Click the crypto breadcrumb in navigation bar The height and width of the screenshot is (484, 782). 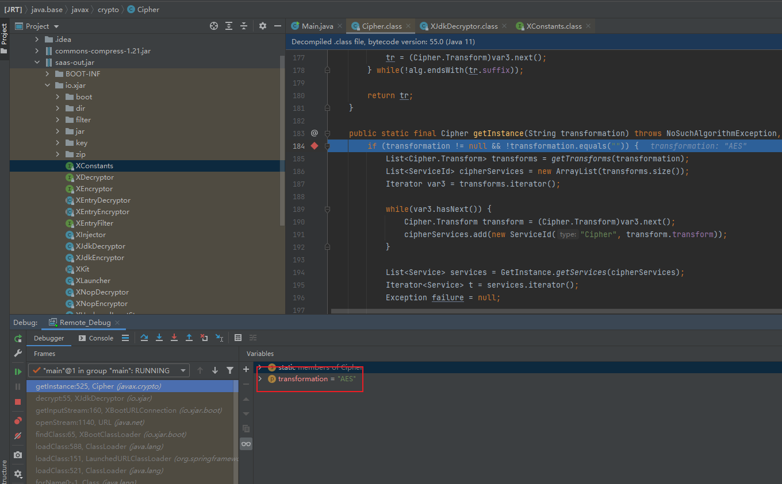point(108,9)
